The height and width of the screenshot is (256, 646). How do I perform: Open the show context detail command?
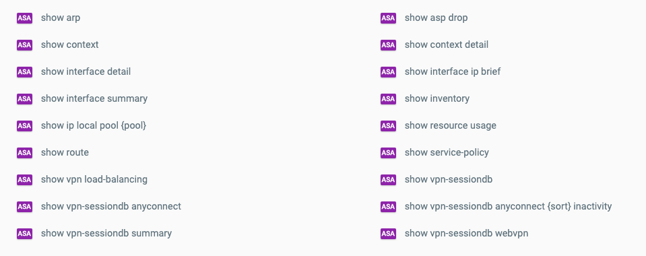(x=446, y=44)
